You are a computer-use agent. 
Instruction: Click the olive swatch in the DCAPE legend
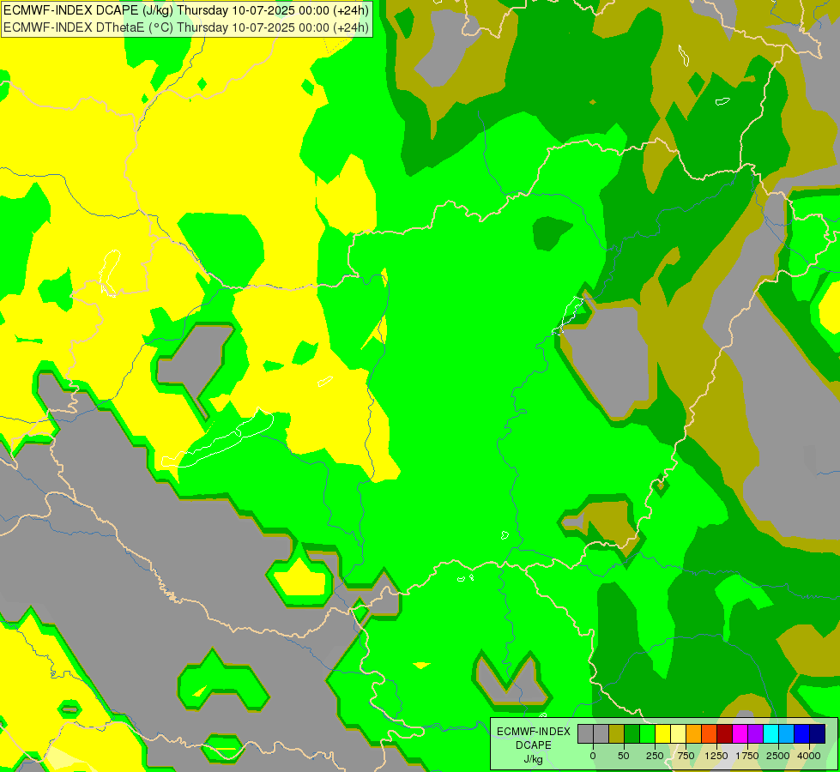point(617,734)
